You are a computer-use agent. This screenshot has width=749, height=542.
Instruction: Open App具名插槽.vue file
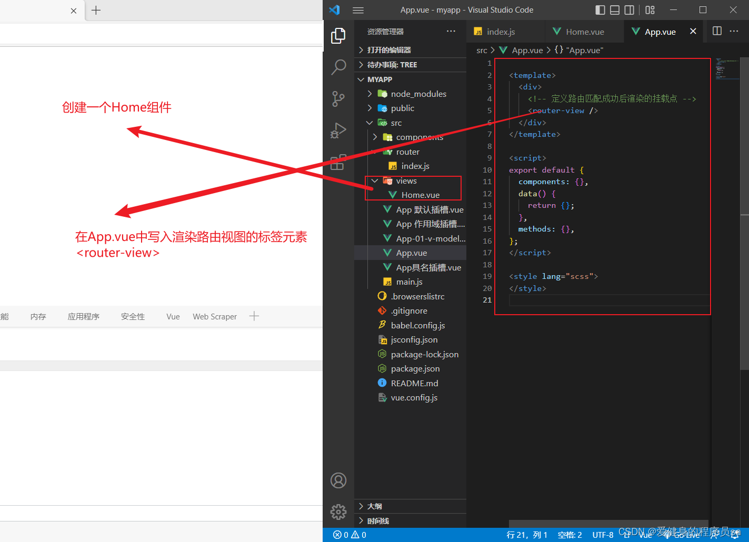(x=410, y=267)
